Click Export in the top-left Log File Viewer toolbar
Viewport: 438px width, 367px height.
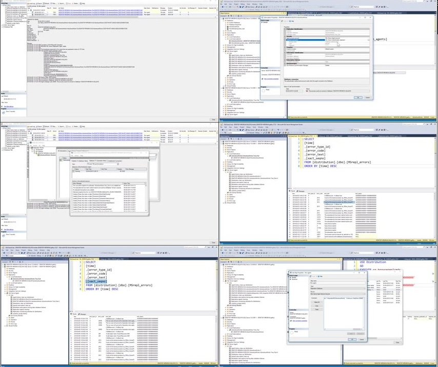pos(39,4)
